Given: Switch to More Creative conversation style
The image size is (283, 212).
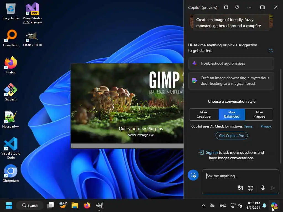Looking at the screenshot, I should pyautogui.click(x=204, y=115).
